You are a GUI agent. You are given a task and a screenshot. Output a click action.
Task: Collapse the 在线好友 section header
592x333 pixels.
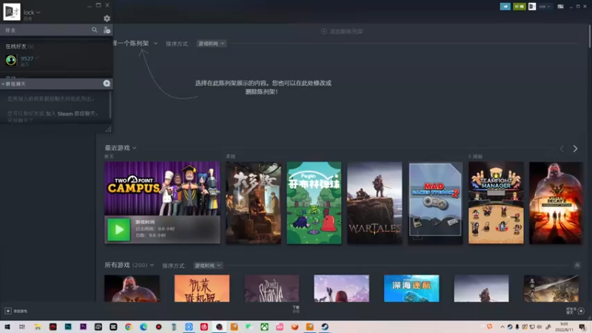tap(19, 46)
